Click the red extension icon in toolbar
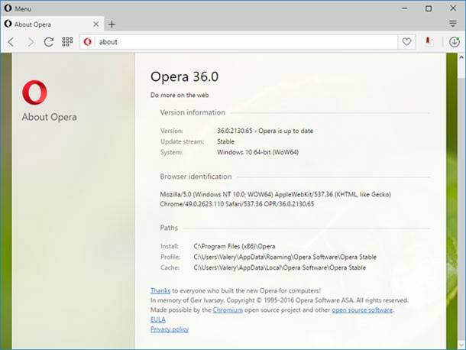 (x=429, y=41)
